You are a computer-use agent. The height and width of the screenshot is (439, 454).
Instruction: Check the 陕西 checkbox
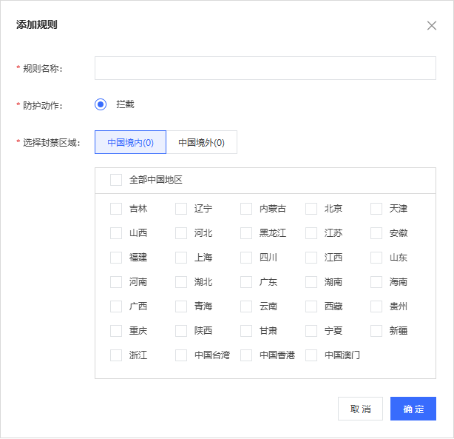point(181,331)
